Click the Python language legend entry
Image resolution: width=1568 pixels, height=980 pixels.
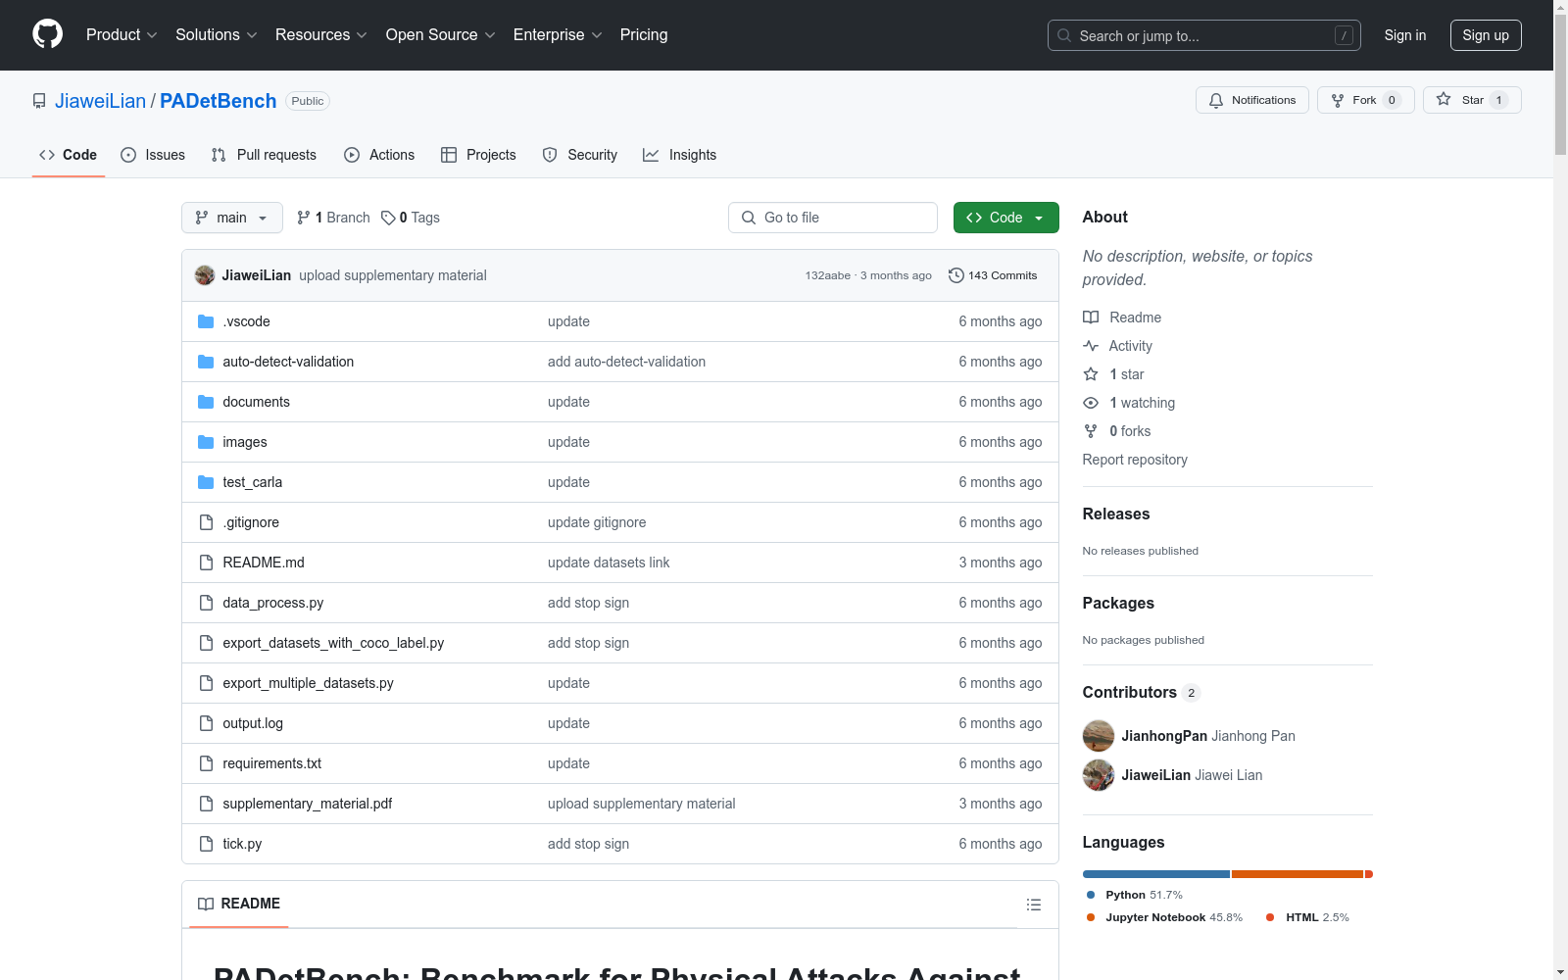click(x=1135, y=895)
